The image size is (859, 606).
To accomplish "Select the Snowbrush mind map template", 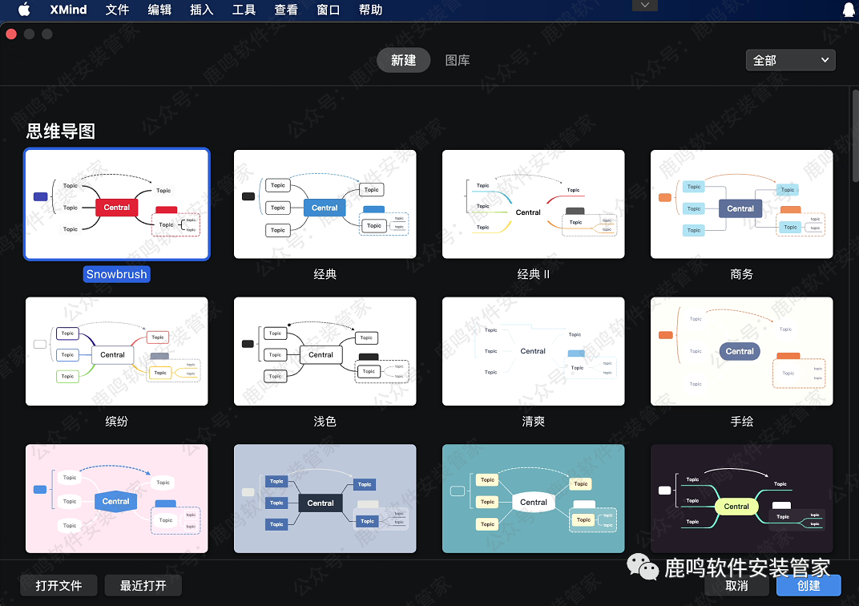I will pyautogui.click(x=117, y=204).
